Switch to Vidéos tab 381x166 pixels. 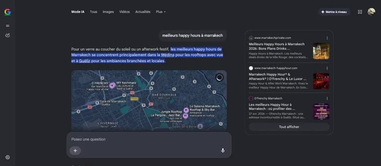124,12
